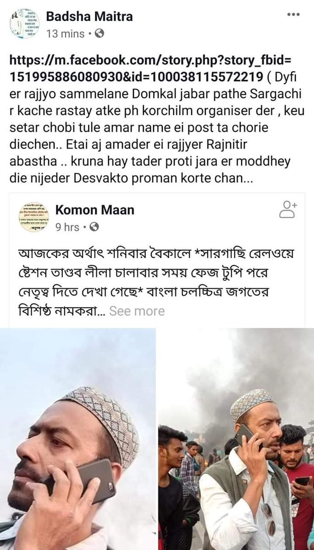Open the three-dot post options menu

[292, 15]
